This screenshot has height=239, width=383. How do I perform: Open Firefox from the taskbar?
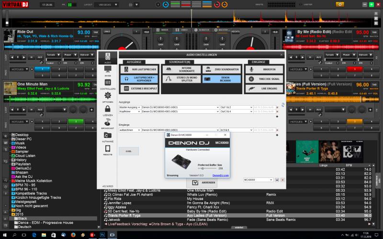click(73, 235)
